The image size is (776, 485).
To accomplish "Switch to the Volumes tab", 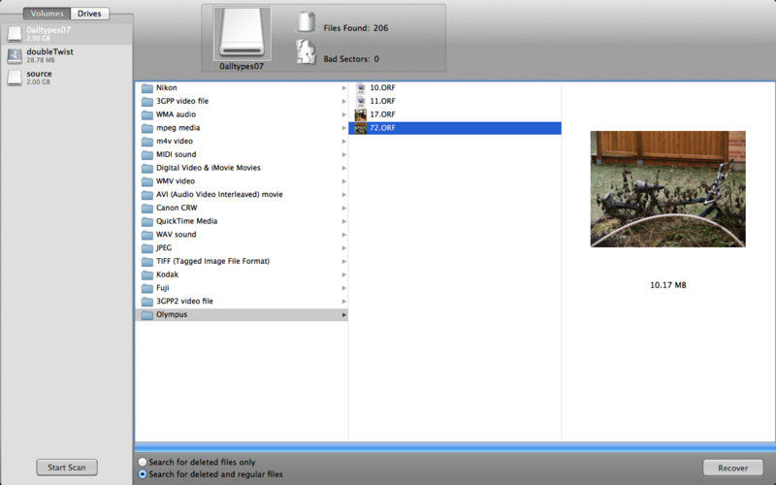I will pos(48,14).
